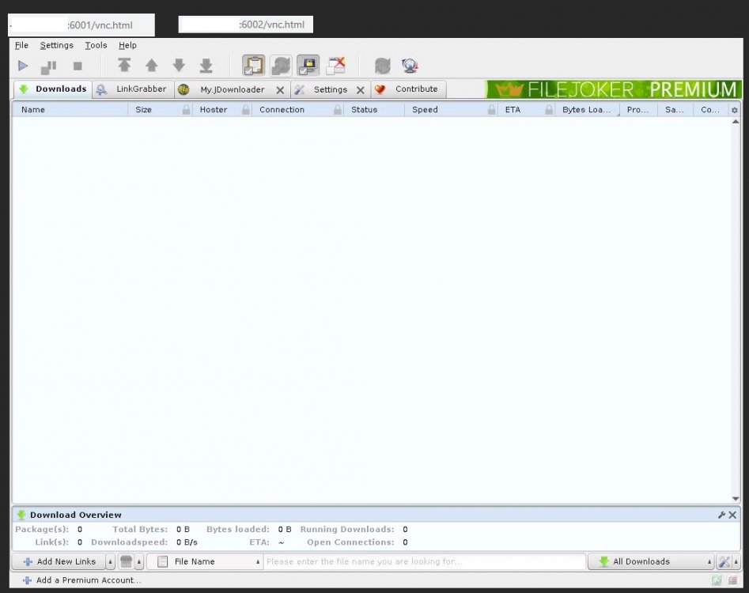Viewport: 749px width, 593px height.
Task: Click the grey clean-up icon button
Action: click(x=126, y=561)
